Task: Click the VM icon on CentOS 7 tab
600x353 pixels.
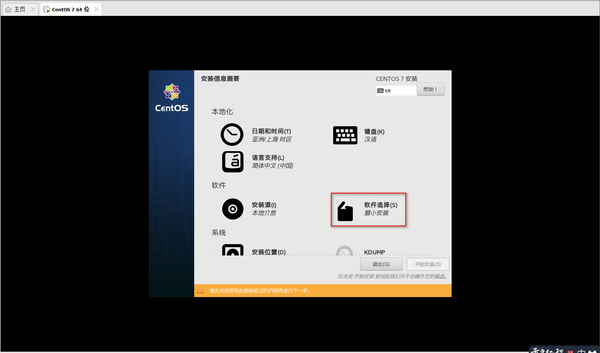Action: click(47, 9)
